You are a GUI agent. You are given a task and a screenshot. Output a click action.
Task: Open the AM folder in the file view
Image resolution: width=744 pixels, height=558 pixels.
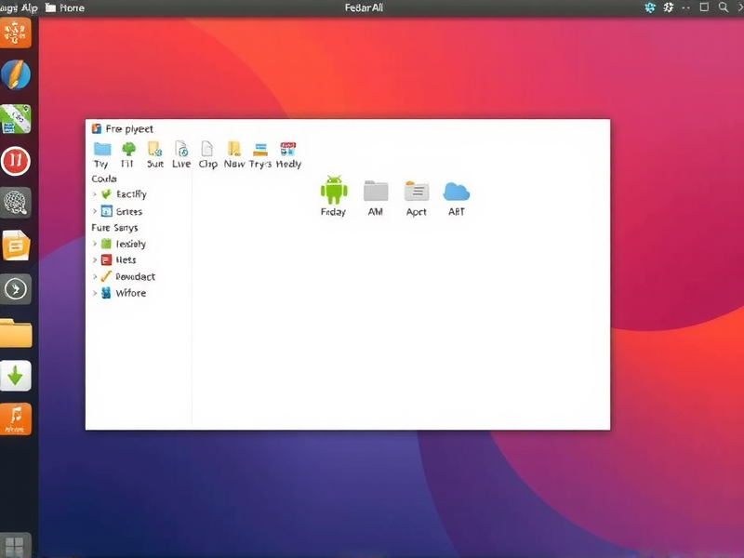pos(376,193)
